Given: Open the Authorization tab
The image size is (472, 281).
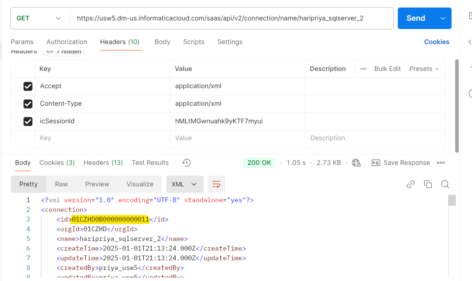Looking at the screenshot, I should tap(67, 42).
